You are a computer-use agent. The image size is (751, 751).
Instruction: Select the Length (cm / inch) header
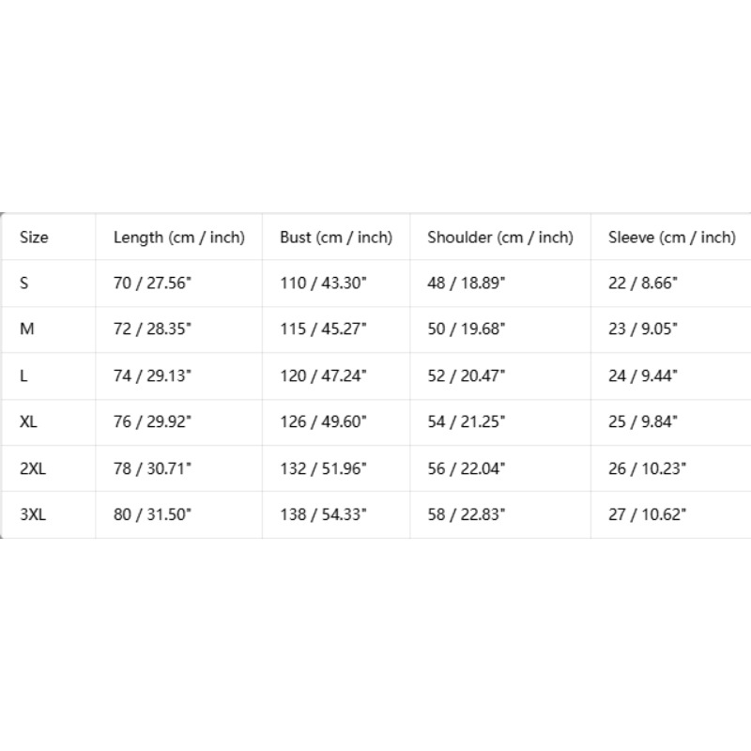(179, 238)
